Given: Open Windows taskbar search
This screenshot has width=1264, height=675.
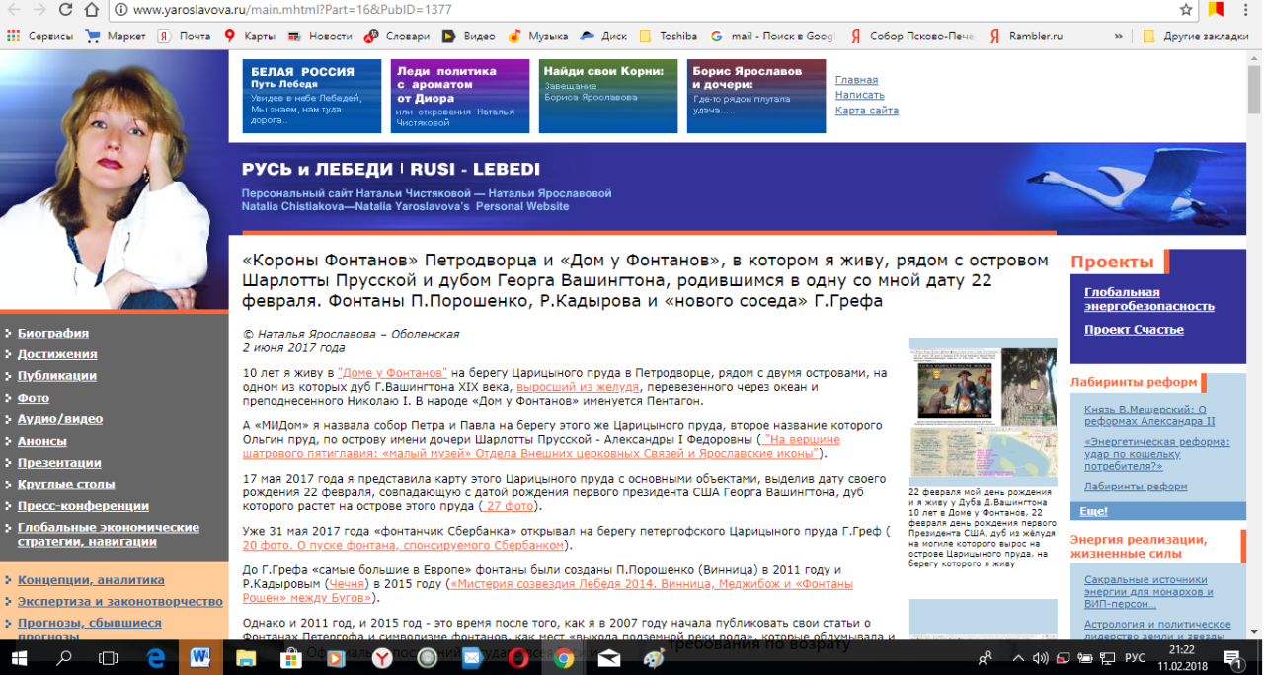Looking at the screenshot, I should 65,657.
